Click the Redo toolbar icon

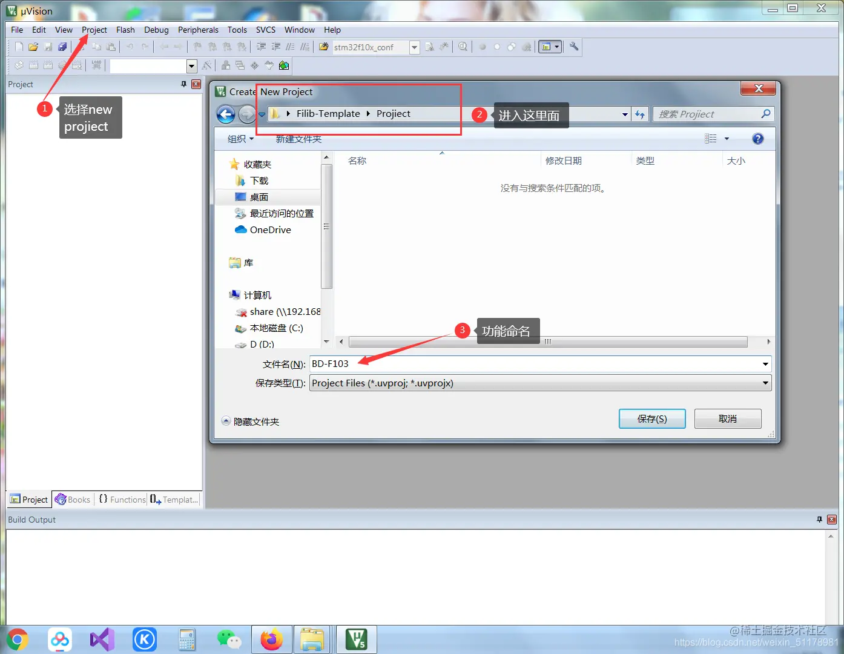[x=145, y=47]
